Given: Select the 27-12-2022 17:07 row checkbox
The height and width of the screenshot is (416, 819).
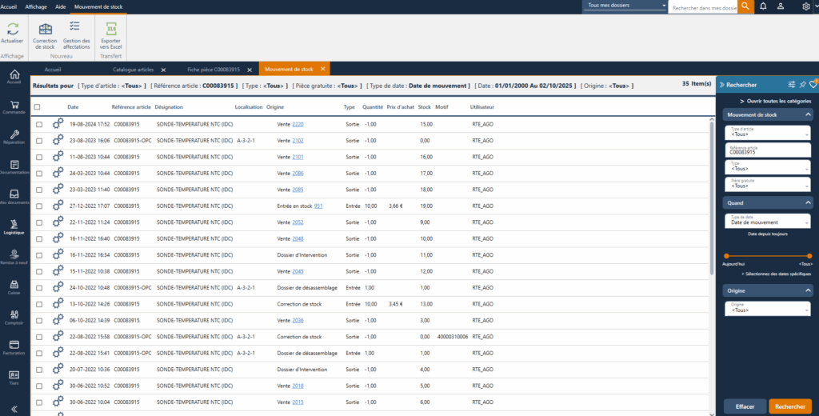Looking at the screenshot, I should (x=39, y=207).
